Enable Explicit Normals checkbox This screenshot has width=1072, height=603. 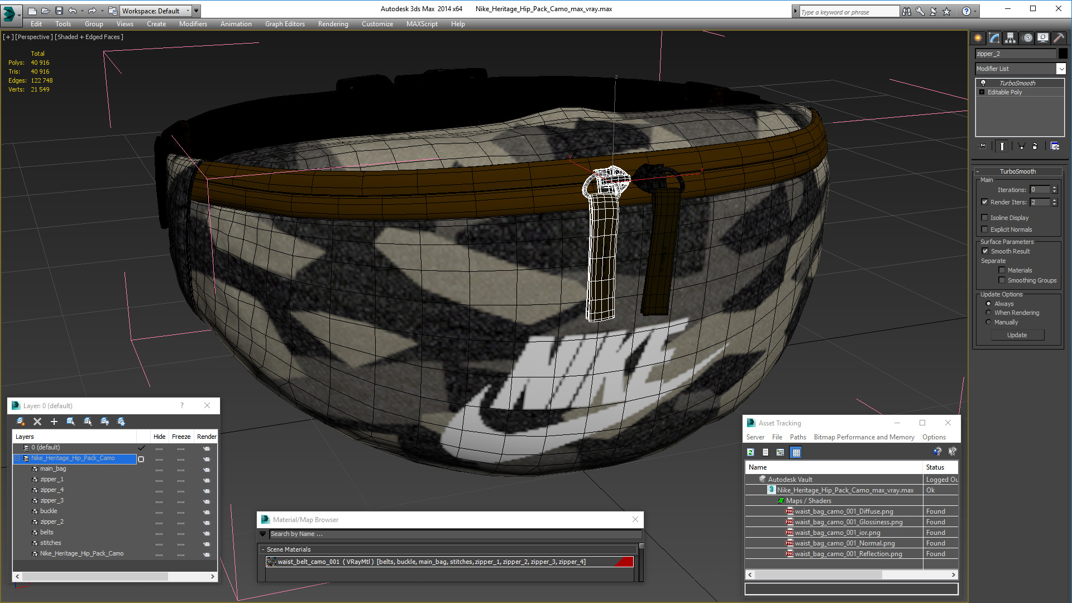(x=984, y=229)
